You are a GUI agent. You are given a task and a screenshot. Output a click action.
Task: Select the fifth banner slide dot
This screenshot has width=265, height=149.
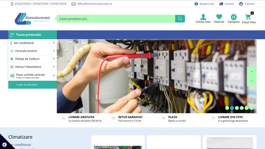point(247,108)
